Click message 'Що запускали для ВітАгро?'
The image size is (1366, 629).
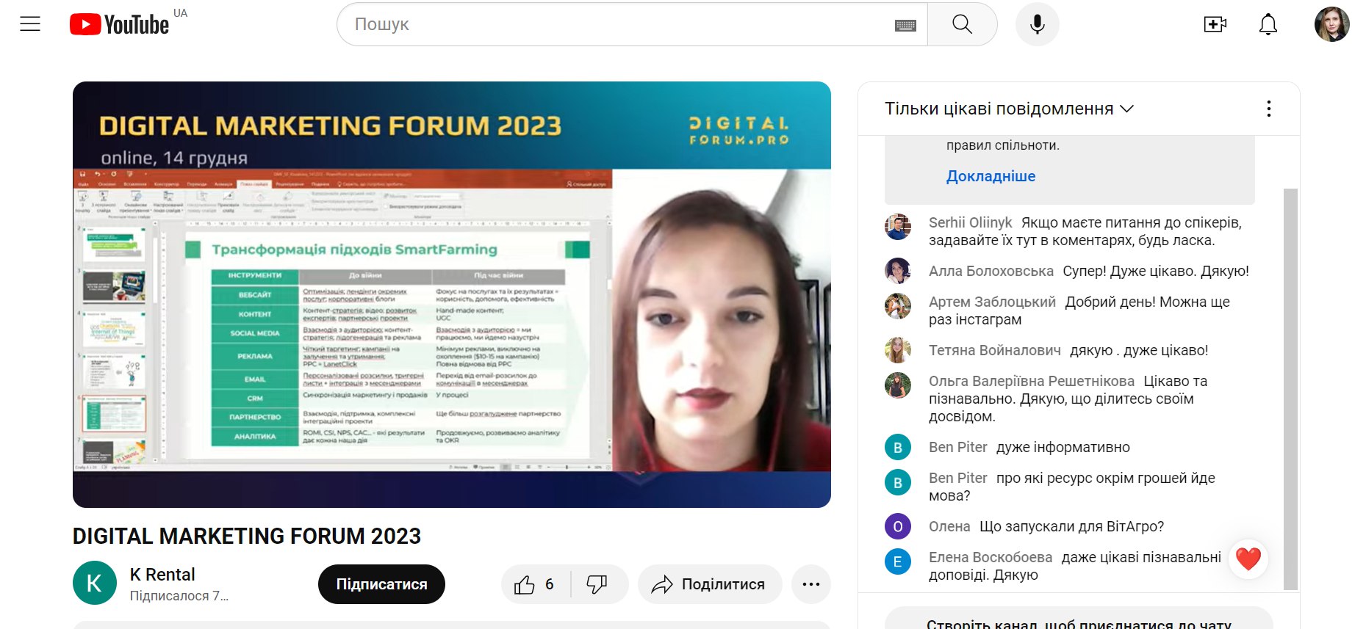click(1071, 526)
